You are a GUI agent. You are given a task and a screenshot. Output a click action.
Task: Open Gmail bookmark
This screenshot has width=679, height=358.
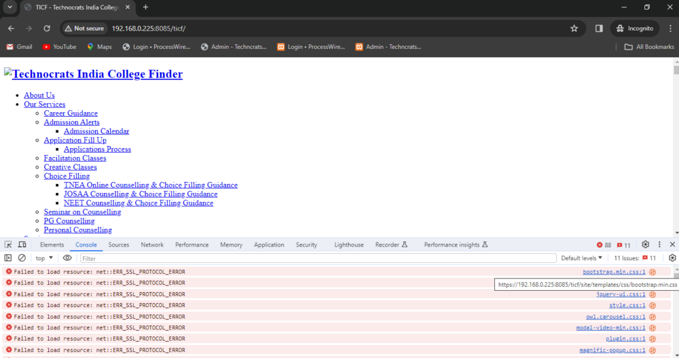19,47
